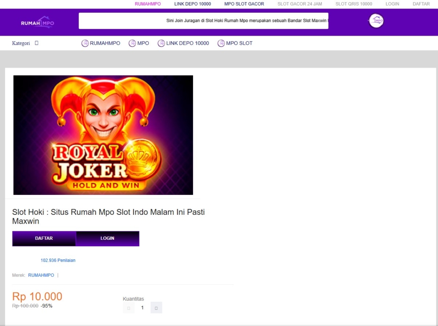Screen dimensions: 438x326
Task: Open SLOT GACOR 24 JAM menu item
Action: click(x=299, y=4)
